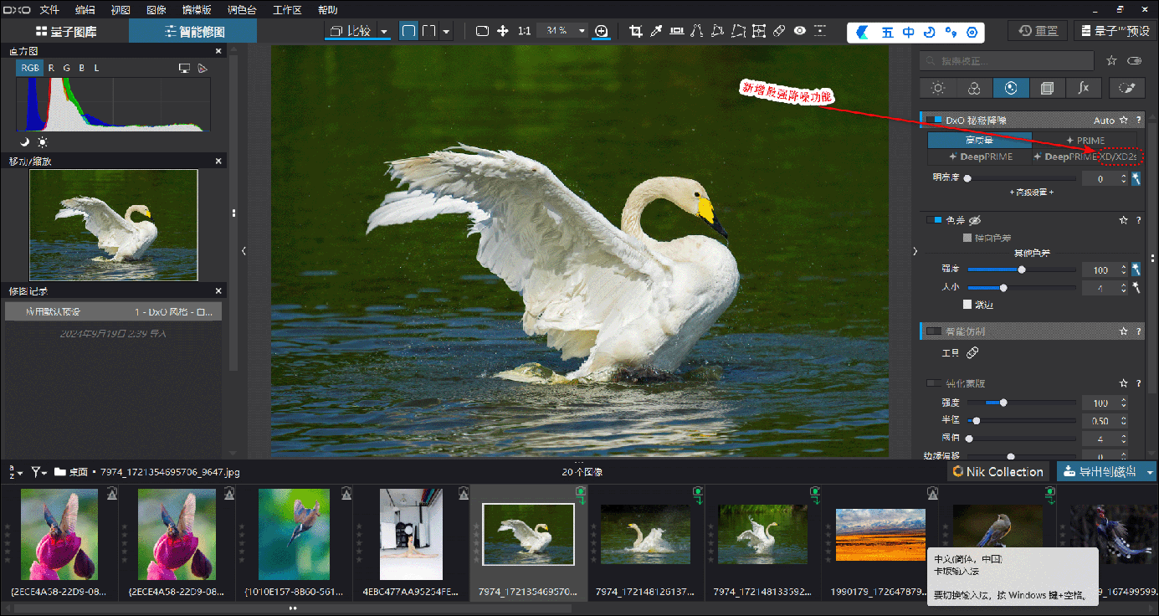Choose the DeepPRIME denoising mode button

point(980,157)
